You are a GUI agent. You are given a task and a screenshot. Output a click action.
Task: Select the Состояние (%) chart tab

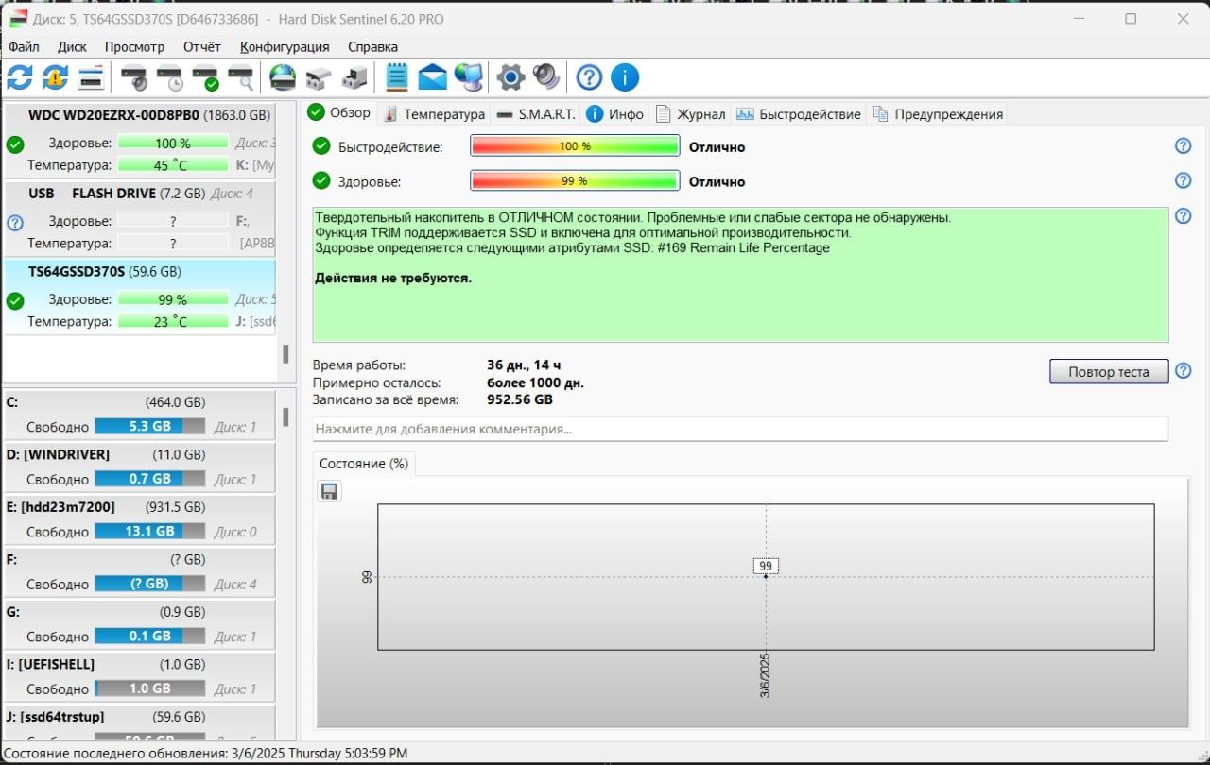364,464
